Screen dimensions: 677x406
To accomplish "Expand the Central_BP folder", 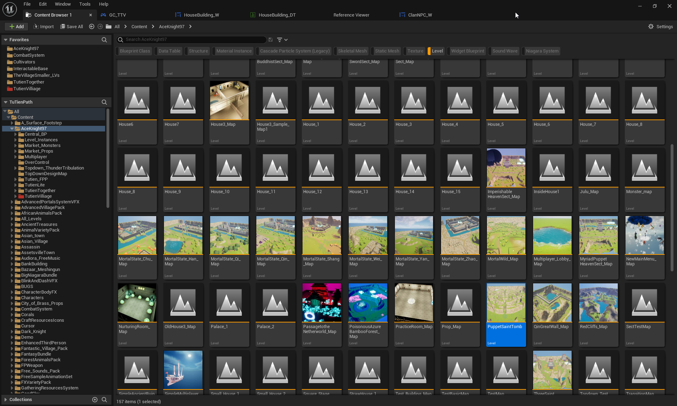I will click(16, 134).
